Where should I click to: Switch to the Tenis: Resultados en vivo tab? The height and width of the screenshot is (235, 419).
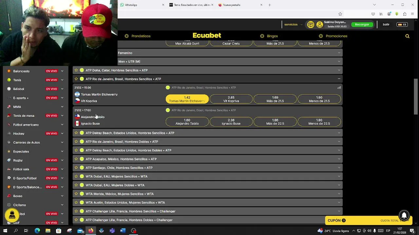pos(191,5)
